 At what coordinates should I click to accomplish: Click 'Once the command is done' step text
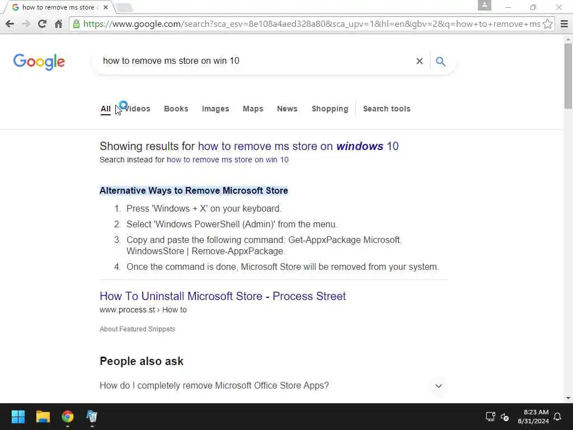click(283, 267)
